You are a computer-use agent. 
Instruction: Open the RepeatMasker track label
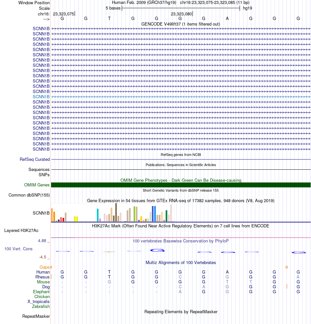pyautogui.click(x=36, y=316)
